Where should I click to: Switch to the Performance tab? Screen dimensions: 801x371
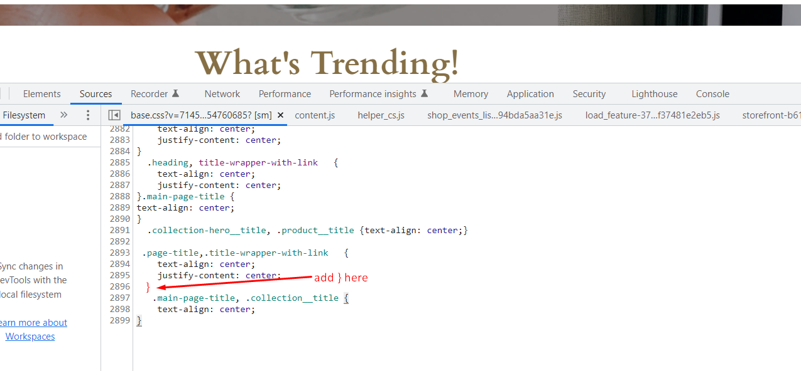coord(285,94)
